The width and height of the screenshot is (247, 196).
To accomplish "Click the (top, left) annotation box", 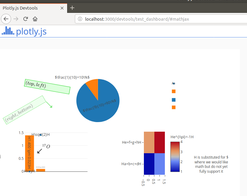I will click(x=47, y=86).
